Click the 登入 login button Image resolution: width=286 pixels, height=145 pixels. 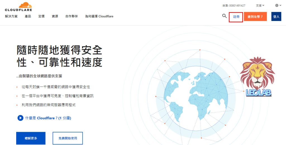(x=276, y=17)
